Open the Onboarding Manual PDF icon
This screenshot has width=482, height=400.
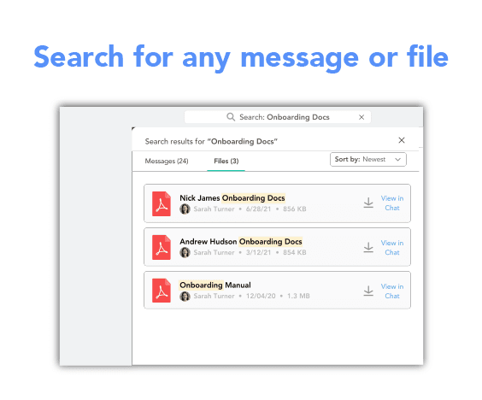tap(162, 291)
